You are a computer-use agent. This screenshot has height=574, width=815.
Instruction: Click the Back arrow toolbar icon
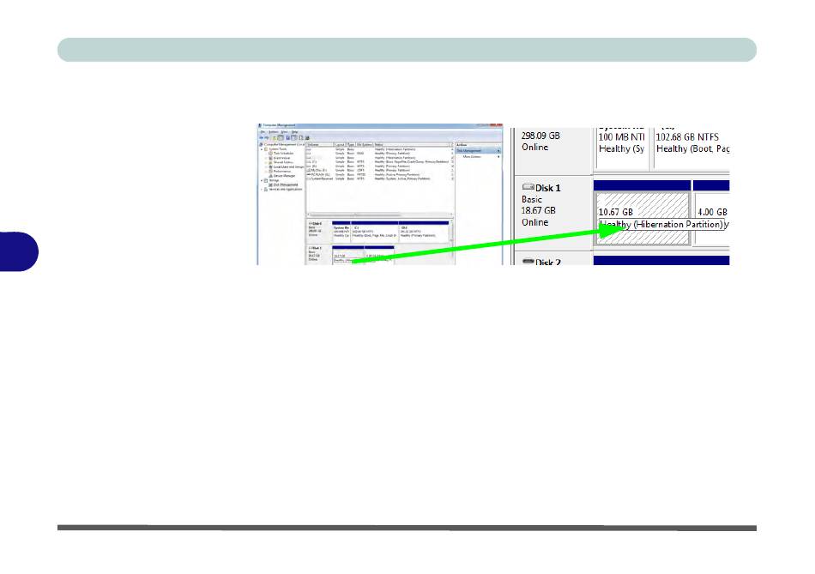click(262, 137)
